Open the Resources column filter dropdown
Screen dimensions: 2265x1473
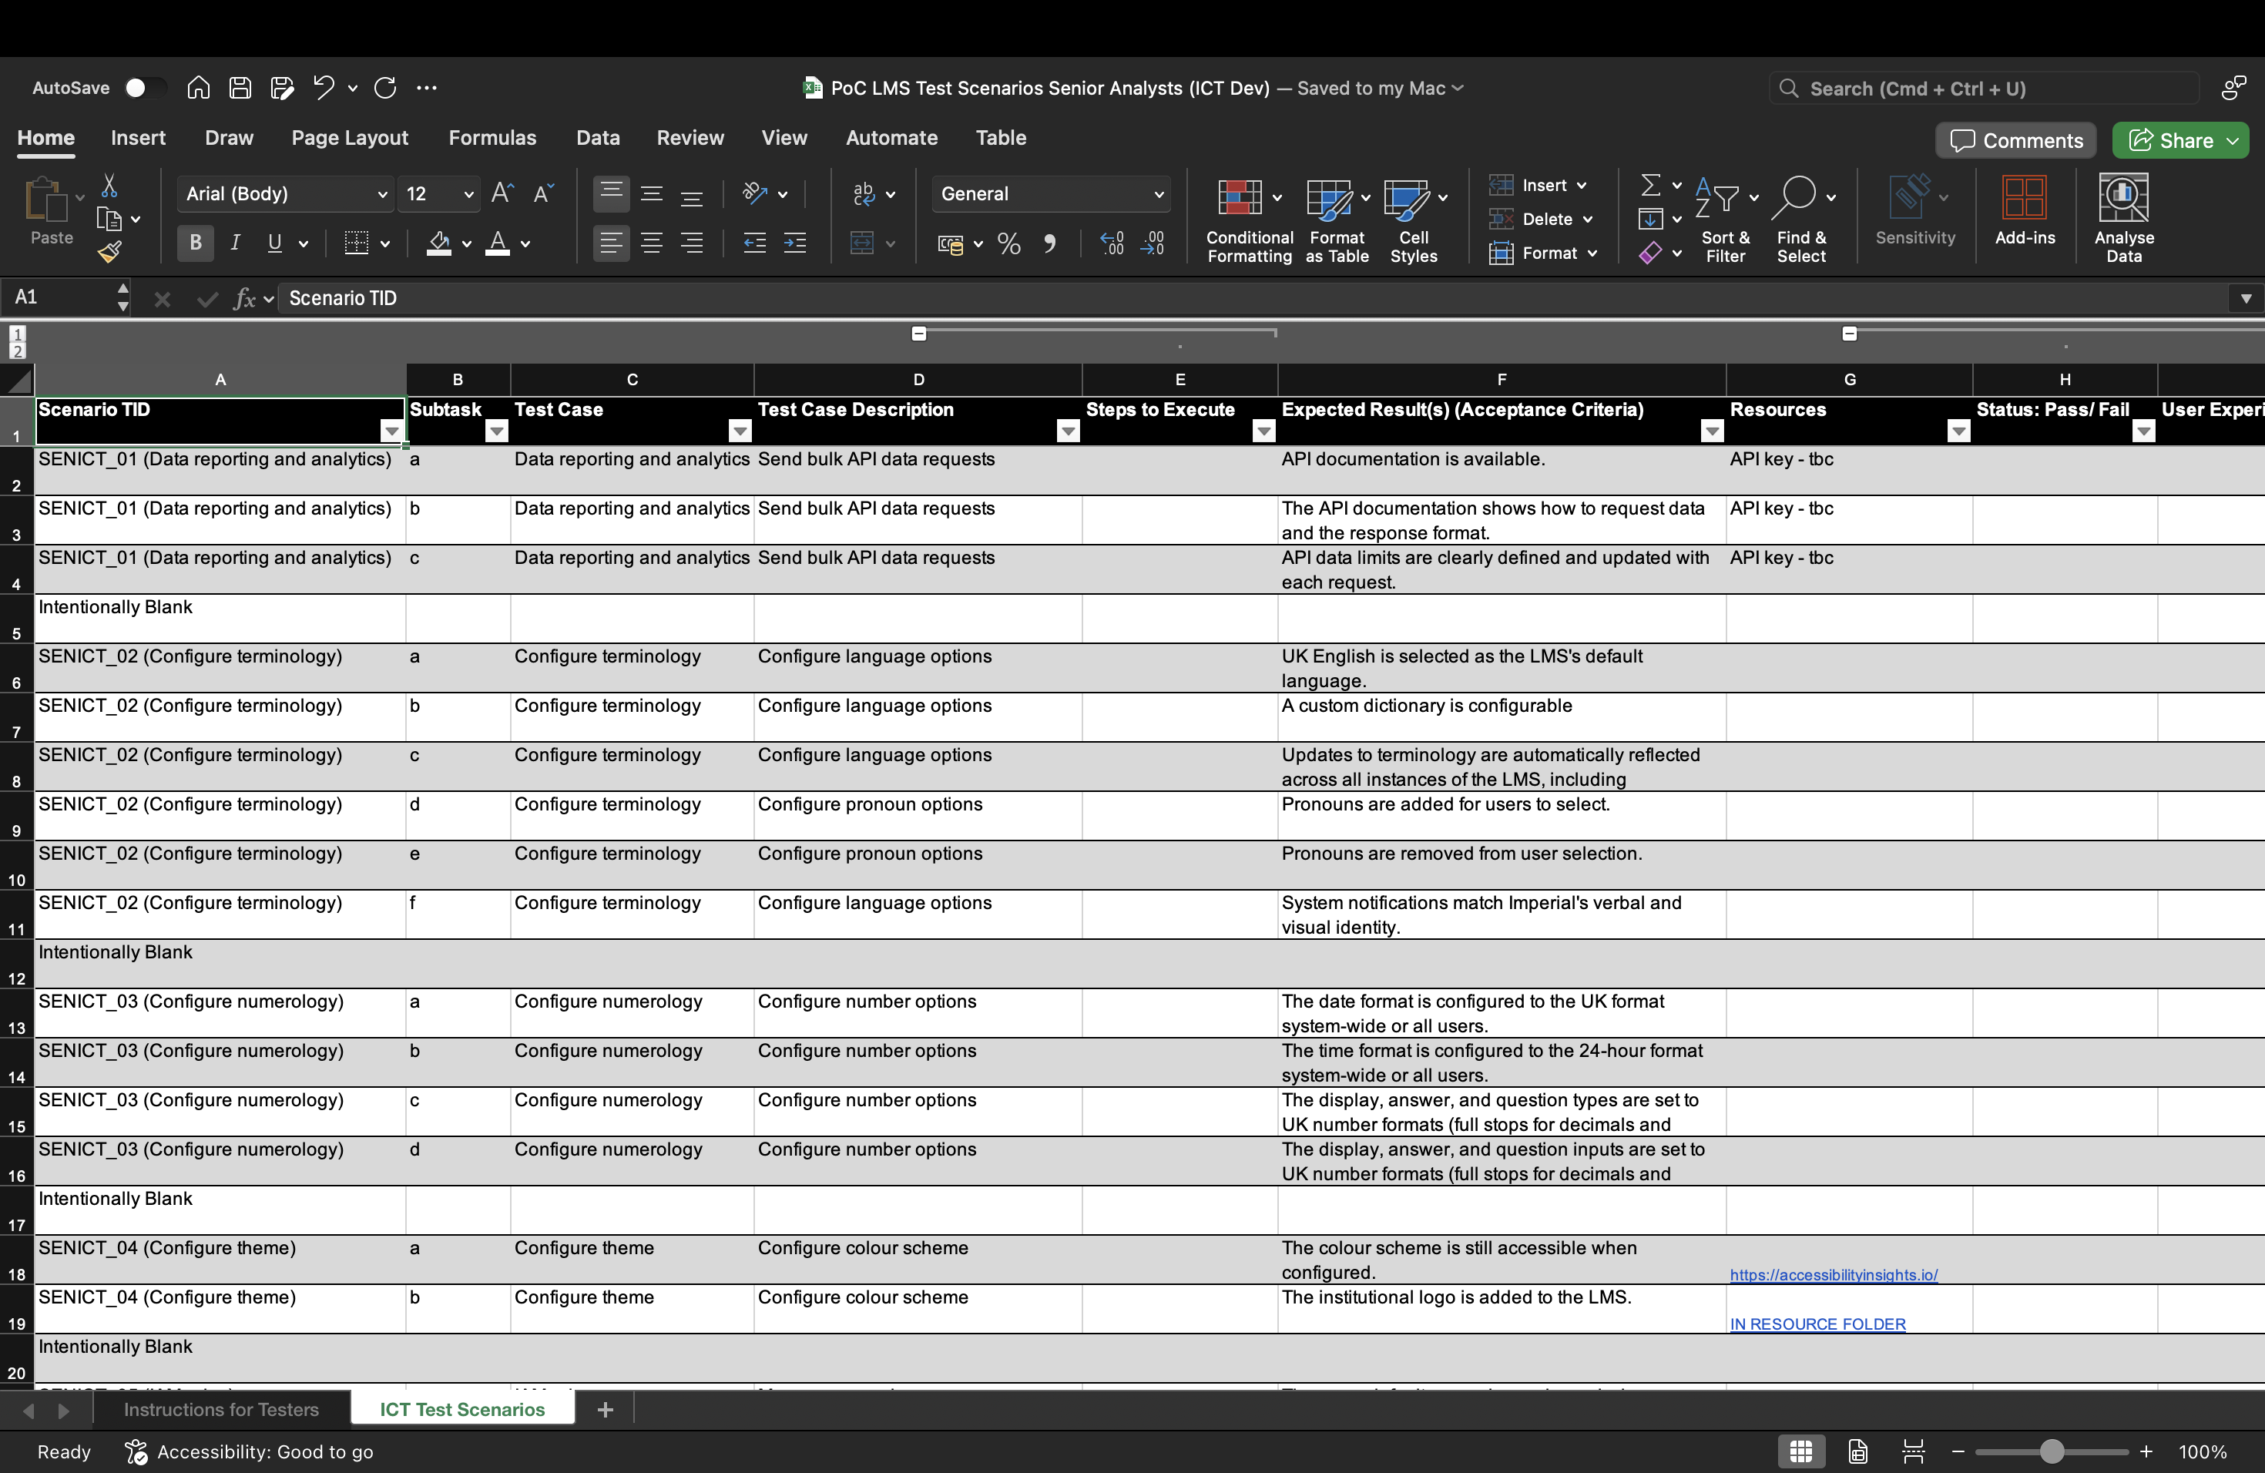coord(1958,432)
